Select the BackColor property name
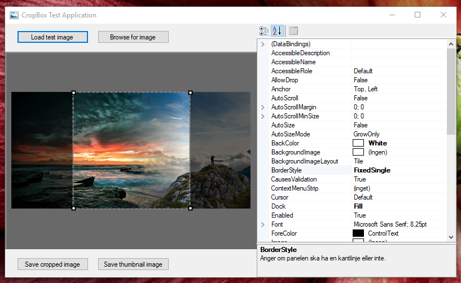Viewport: 461px width, 283px height. point(285,143)
